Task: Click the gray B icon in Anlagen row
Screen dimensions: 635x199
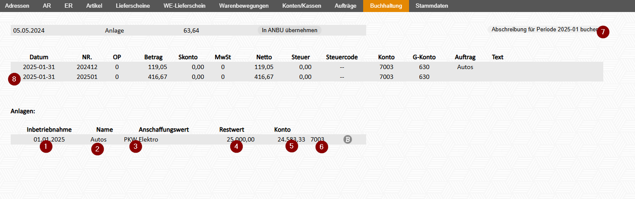Action: pyautogui.click(x=348, y=139)
